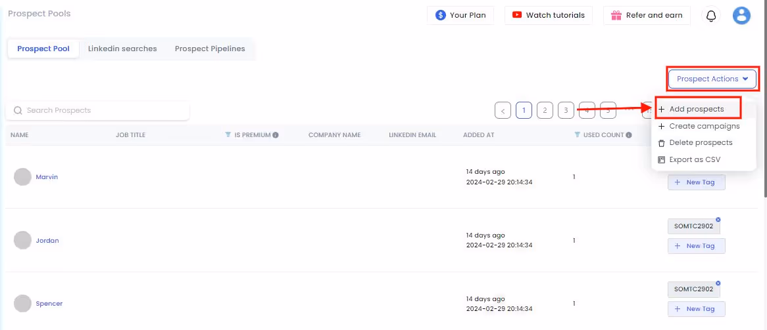Click Marvin's profile picture placeholder
This screenshot has height=330, width=767.
coord(22,176)
